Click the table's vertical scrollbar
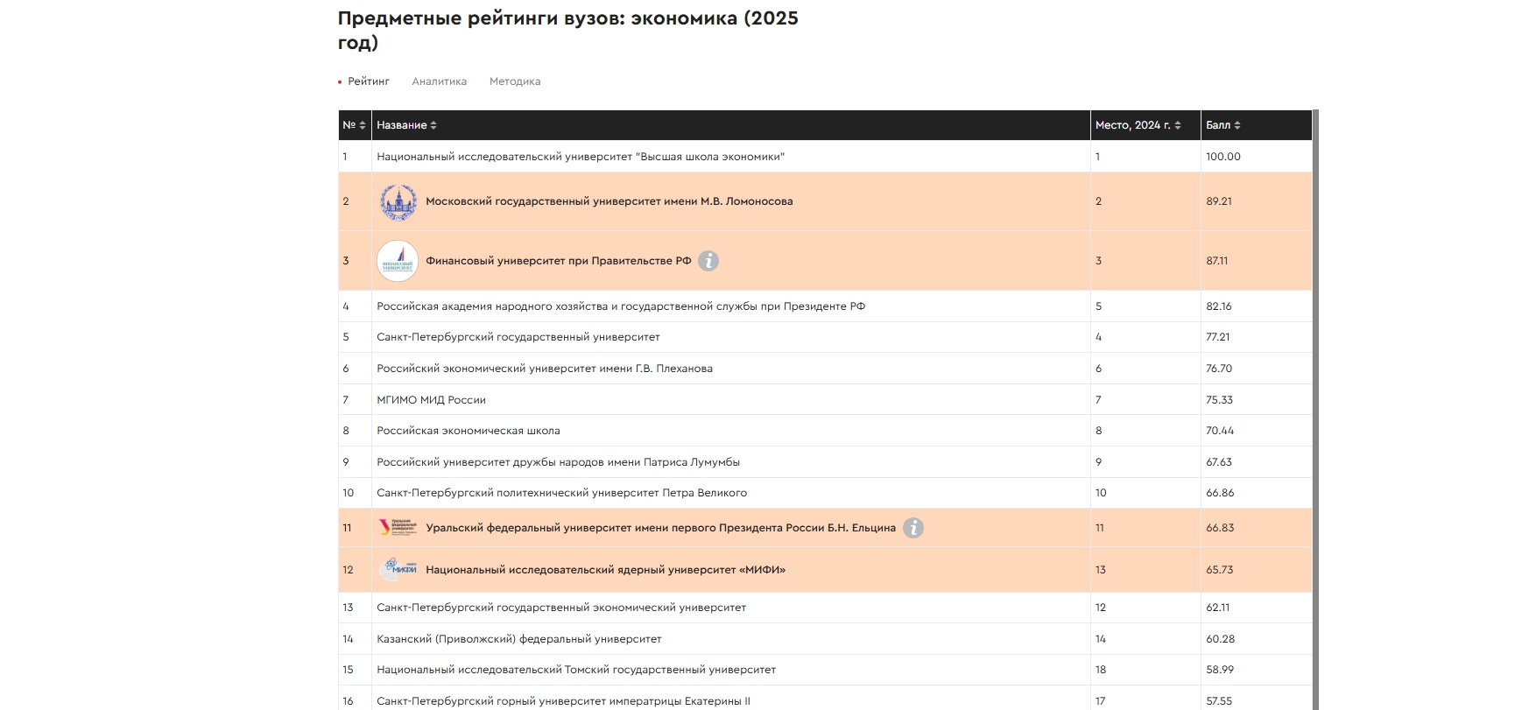Viewport: 1529px width, 710px height. point(1315,409)
